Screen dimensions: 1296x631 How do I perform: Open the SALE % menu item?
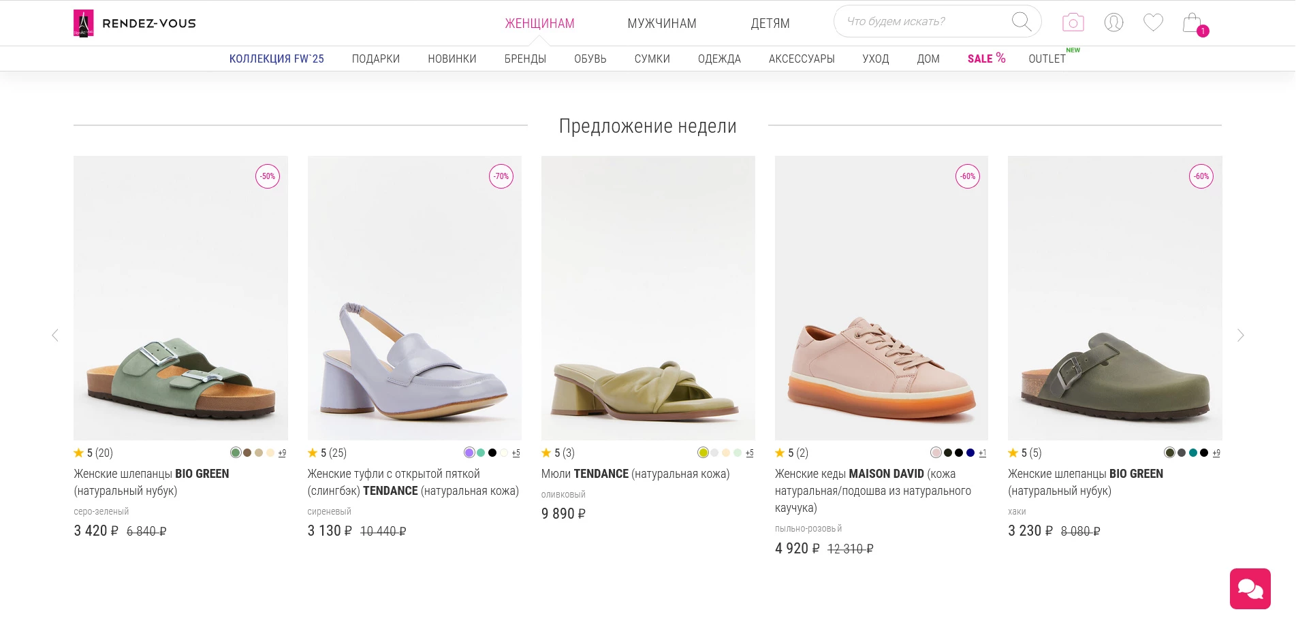985,59
